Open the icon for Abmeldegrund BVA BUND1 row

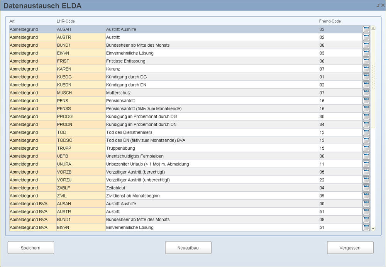(x=366, y=220)
